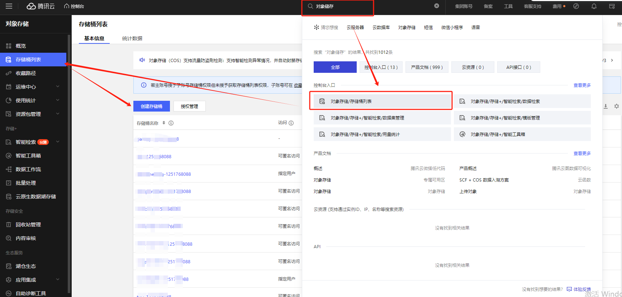Click 创建存储桶 button
The image size is (622, 297).
coord(151,106)
